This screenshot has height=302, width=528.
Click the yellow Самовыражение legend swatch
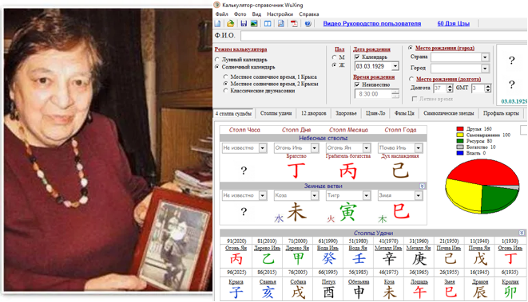(x=460, y=135)
